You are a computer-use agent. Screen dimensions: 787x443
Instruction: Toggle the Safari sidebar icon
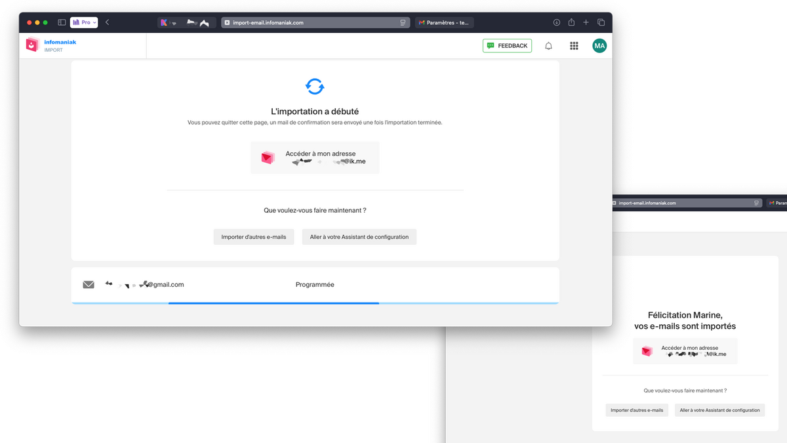[62, 22]
